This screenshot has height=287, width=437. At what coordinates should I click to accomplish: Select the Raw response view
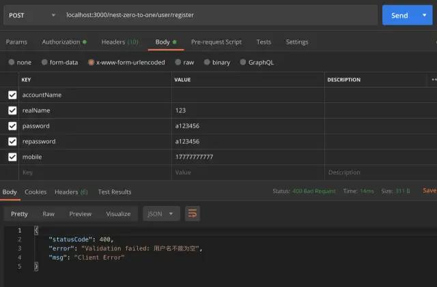48,214
